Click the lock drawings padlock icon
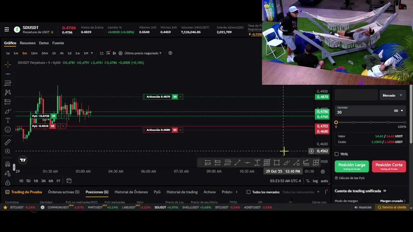 [x=8, y=183]
